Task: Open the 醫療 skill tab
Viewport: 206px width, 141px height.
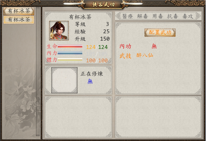Action: pos(128,16)
